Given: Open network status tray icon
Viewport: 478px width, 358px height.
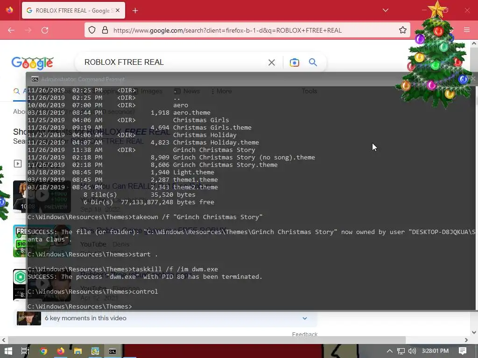Looking at the screenshot, I should pos(401,351).
